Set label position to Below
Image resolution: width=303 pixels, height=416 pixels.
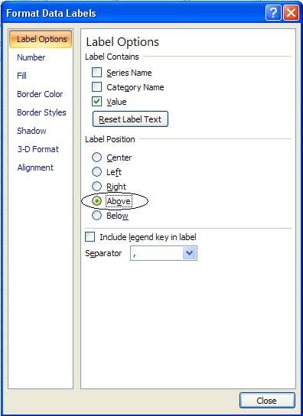pos(96,216)
